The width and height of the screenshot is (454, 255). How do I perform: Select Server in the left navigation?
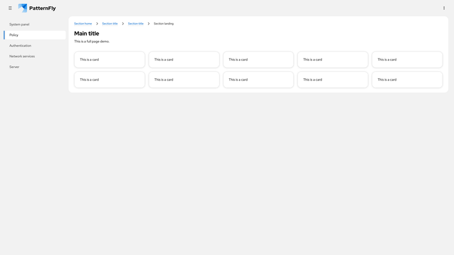point(14,67)
